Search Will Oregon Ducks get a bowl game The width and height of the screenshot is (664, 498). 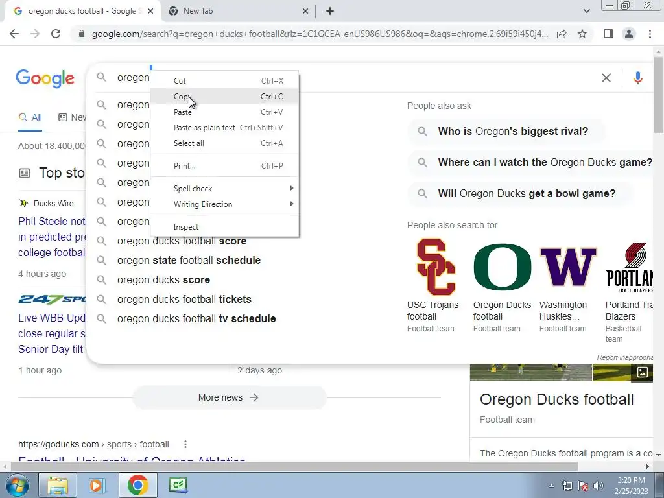(x=520, y=193)
